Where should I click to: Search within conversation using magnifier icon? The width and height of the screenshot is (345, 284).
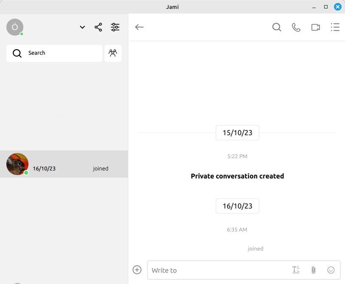[277, 27]
